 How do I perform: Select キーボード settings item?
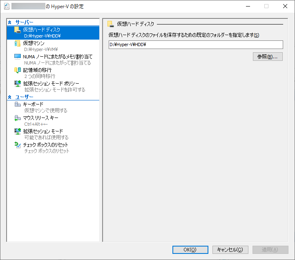53,107
